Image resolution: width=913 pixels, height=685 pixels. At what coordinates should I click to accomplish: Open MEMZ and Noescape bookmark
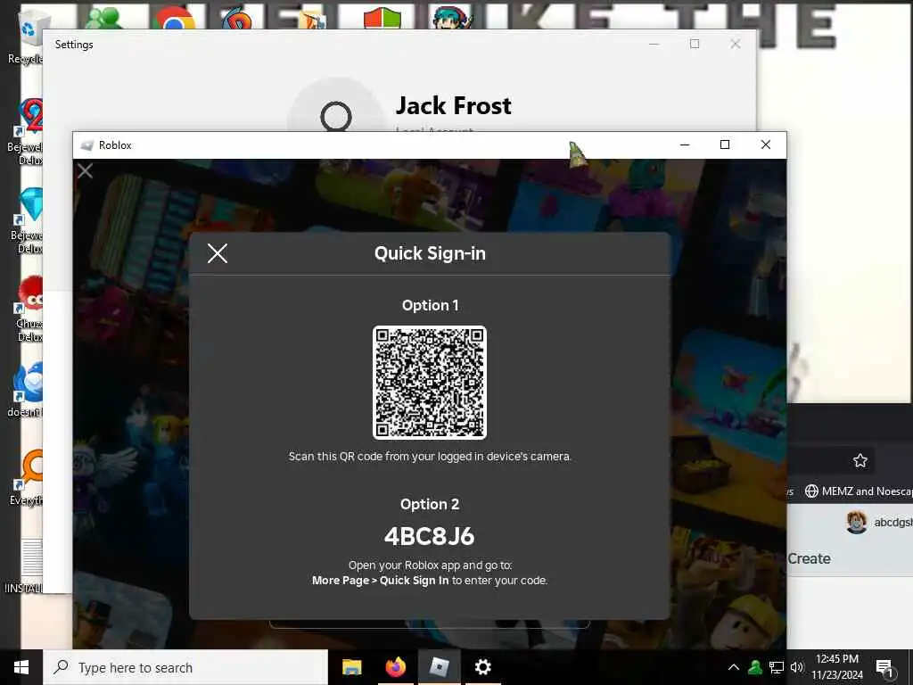[859, 491]
